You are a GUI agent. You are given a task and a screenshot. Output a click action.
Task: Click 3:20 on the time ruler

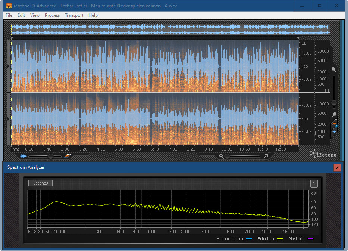[x=83, y=149]
